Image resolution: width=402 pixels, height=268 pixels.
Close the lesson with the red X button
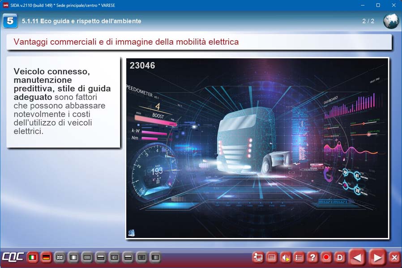click(x=394, y=257)
